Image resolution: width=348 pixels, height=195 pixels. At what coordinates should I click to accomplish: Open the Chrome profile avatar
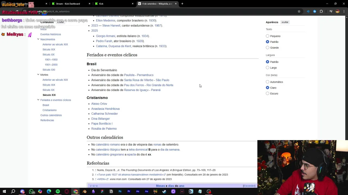pyautogui.click(x=337, y=11)
